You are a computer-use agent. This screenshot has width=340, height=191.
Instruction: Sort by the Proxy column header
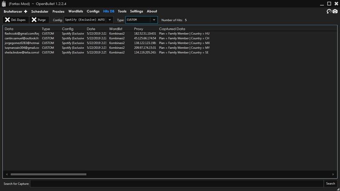[x=139, y=29]
